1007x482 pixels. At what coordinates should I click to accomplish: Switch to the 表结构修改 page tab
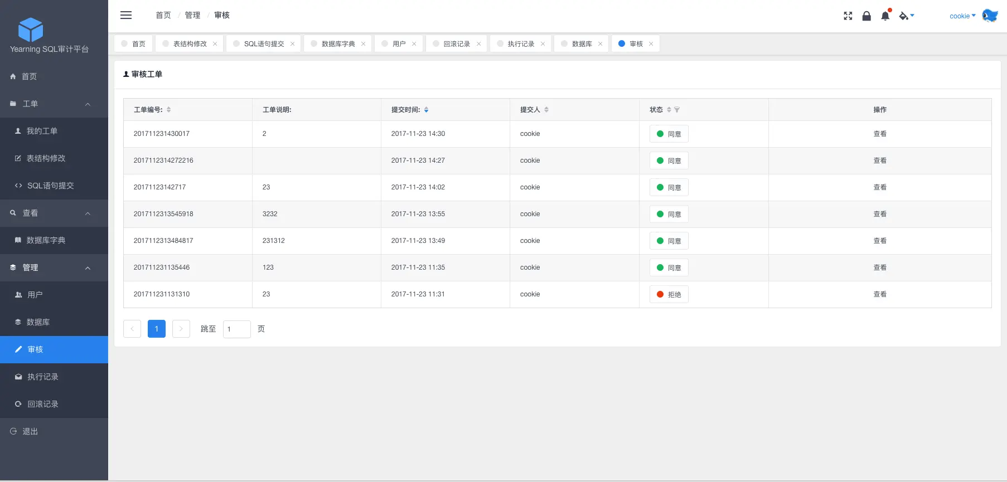point(190,44)
